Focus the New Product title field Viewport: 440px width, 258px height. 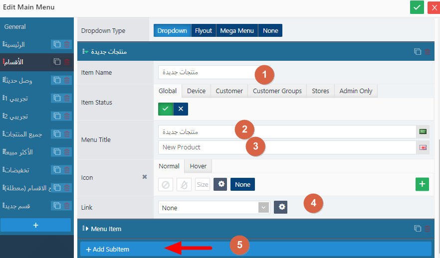pos(287,147)
